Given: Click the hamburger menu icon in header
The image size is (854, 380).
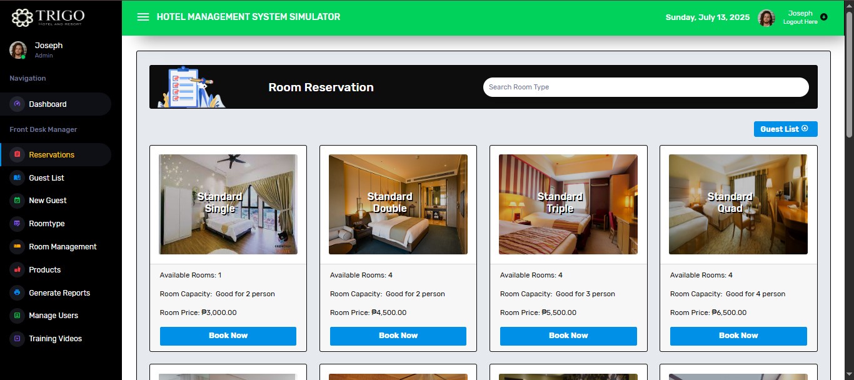Looking at the screenshot, I should point(143,17).
